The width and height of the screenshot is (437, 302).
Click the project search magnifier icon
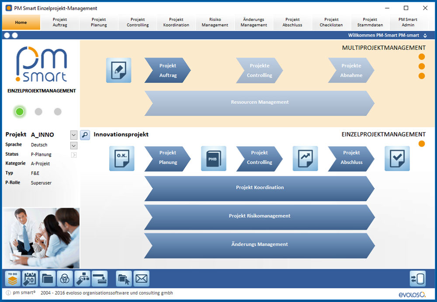pyautogui.click(x=85, y=135)
